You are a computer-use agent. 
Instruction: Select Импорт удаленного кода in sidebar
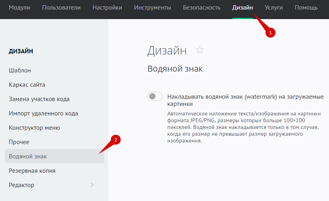point(43,113)
